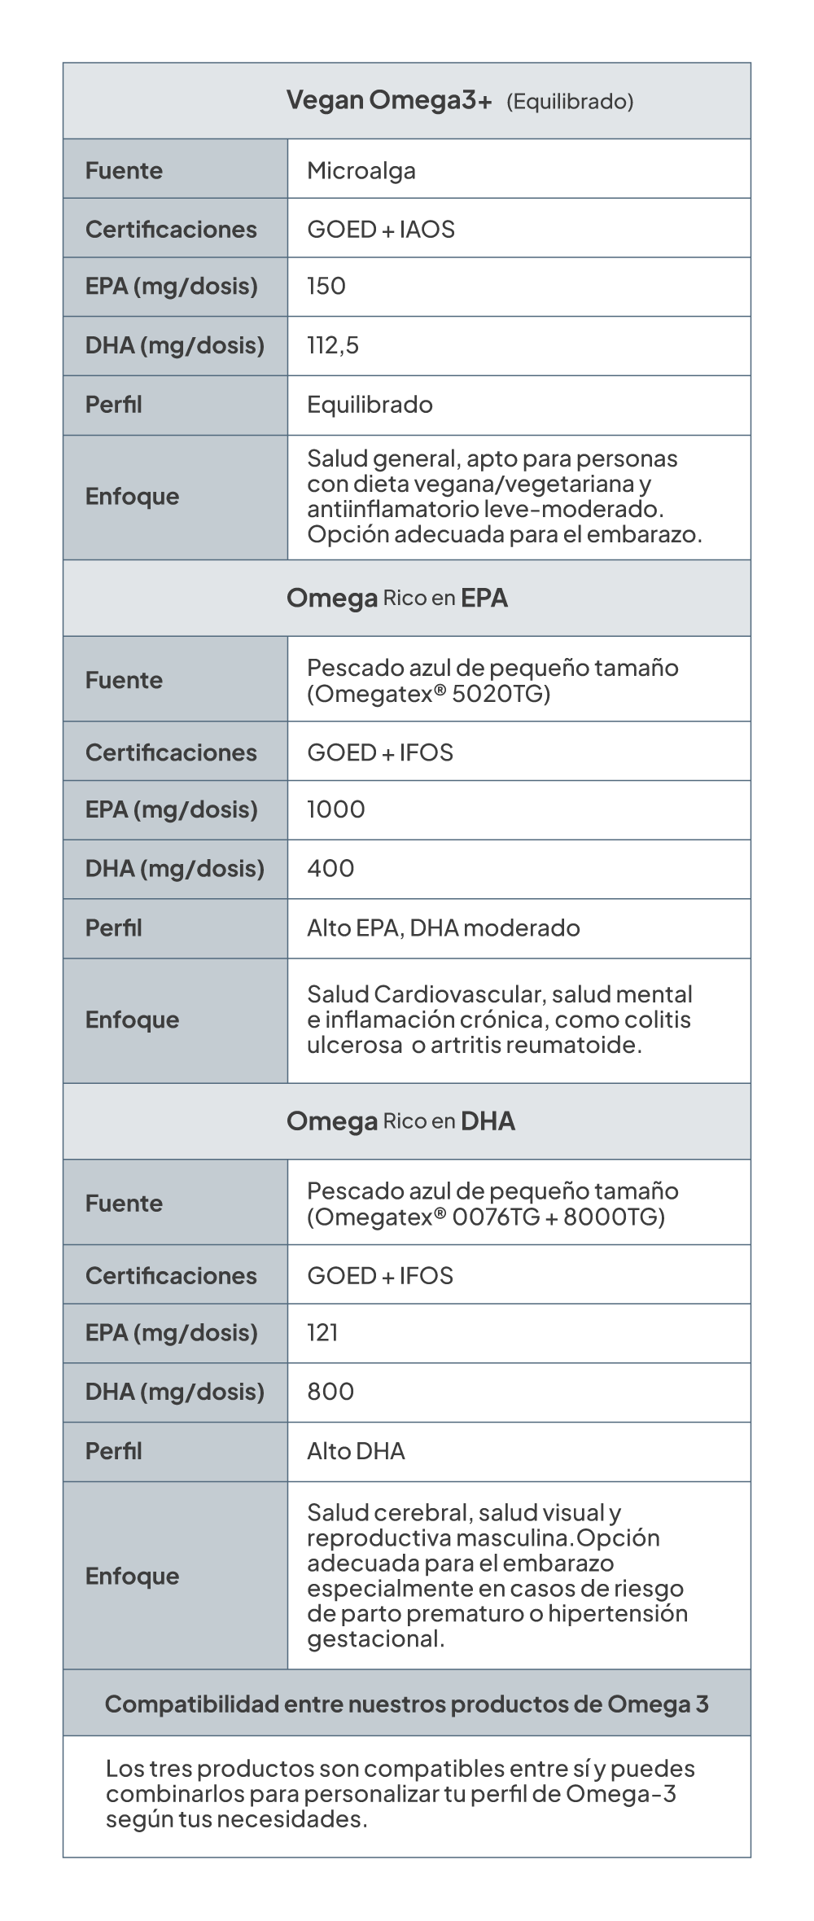Select the Equilibrado profile cell
This screenshot has height=1921, width=814.
[370, 405]
